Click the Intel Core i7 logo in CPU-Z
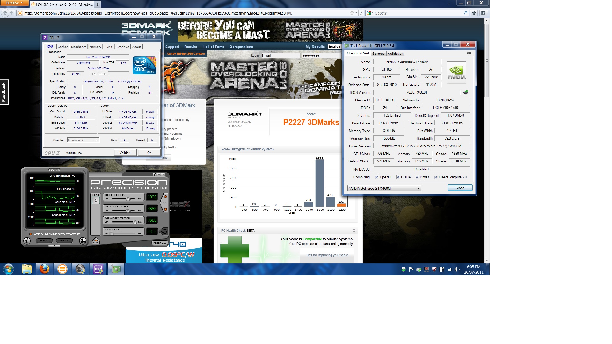This screenshot has width=612, height=344. point(144,65)
